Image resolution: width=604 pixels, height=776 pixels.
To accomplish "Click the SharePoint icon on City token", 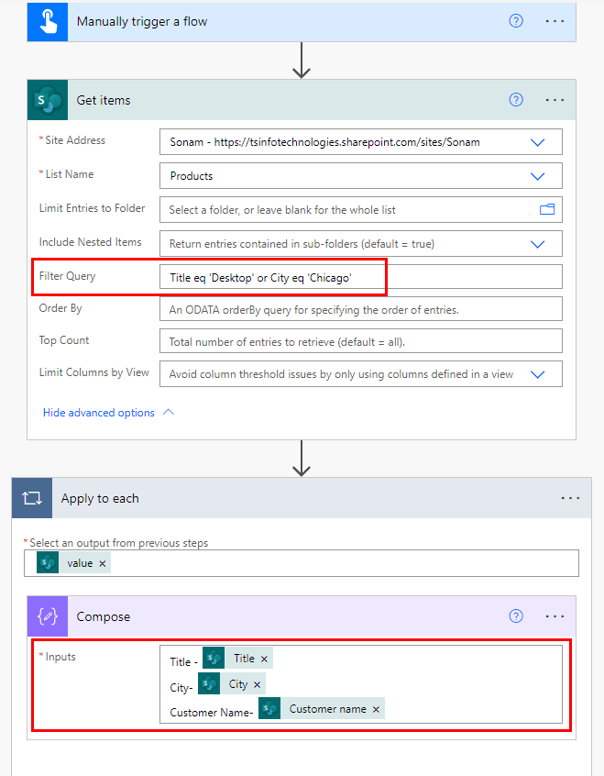I will pos(209,684).
